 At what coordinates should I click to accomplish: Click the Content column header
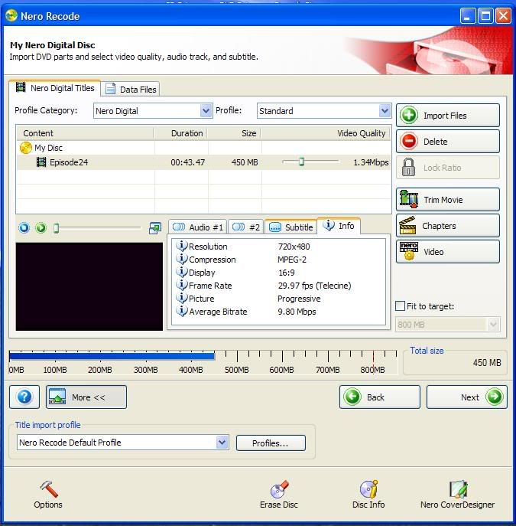86,133
